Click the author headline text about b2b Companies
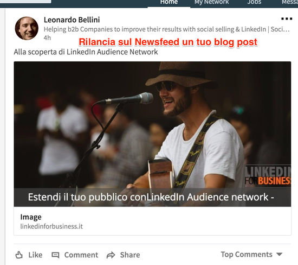This screenshot has width=298, height=265. [166, 29]
